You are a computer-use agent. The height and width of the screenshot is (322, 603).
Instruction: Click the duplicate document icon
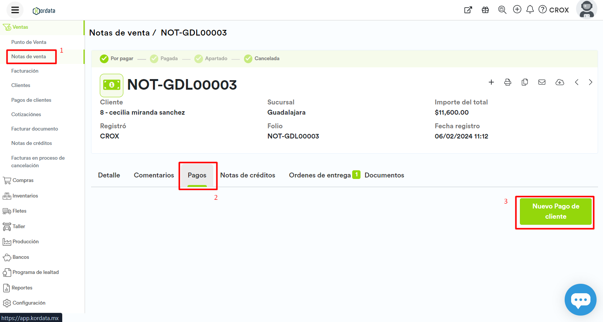[524, 82]
